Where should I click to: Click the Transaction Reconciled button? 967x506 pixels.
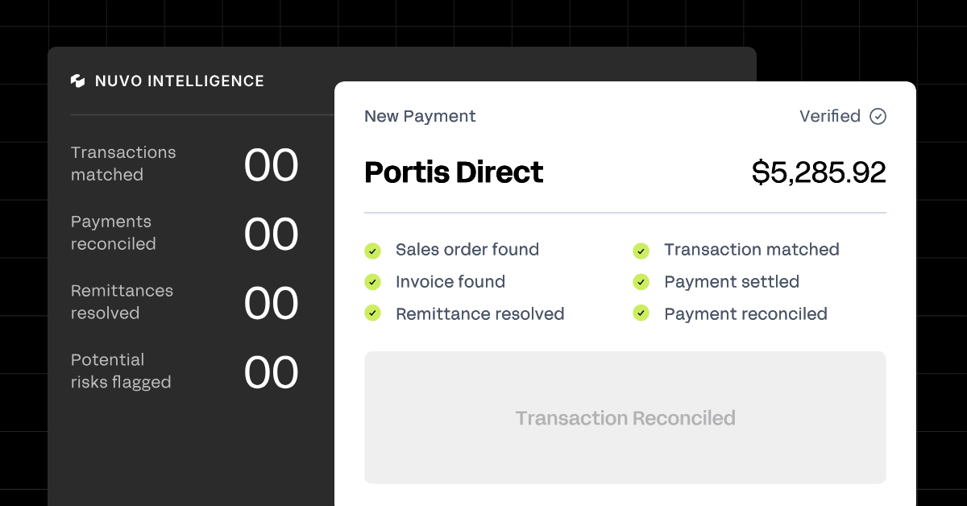[625, 417]
